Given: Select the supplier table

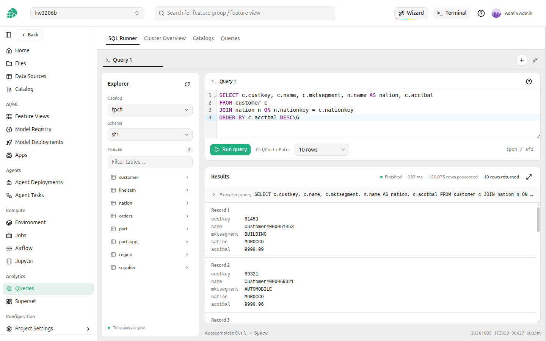Looking at the screenshot, I should click(150, 267).
